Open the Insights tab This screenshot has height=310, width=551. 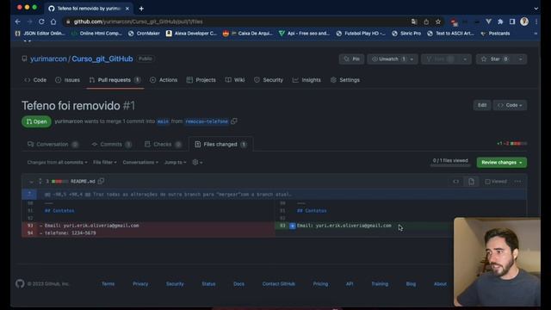pos(306,80)
